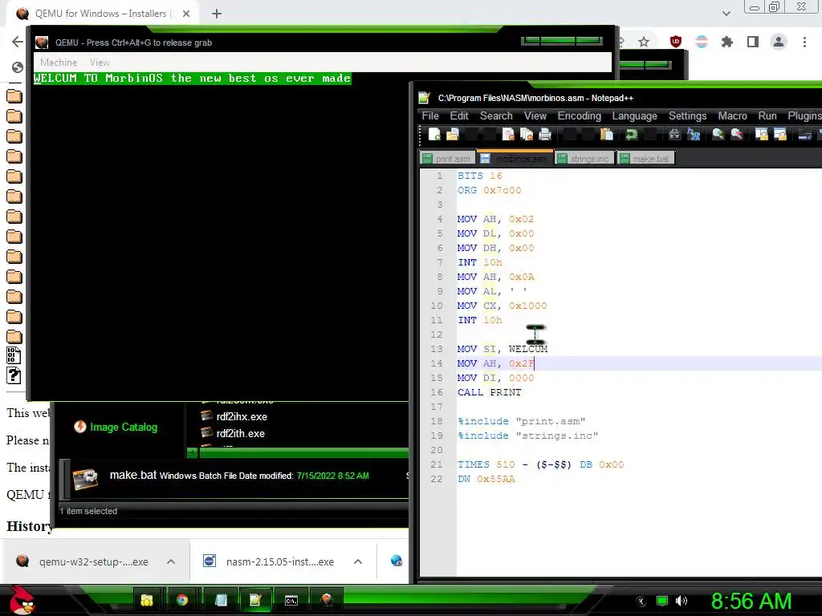Close the QEMU for Windows browser tab
The width and height of the screenshot is (822, 616).
point(186,14)
